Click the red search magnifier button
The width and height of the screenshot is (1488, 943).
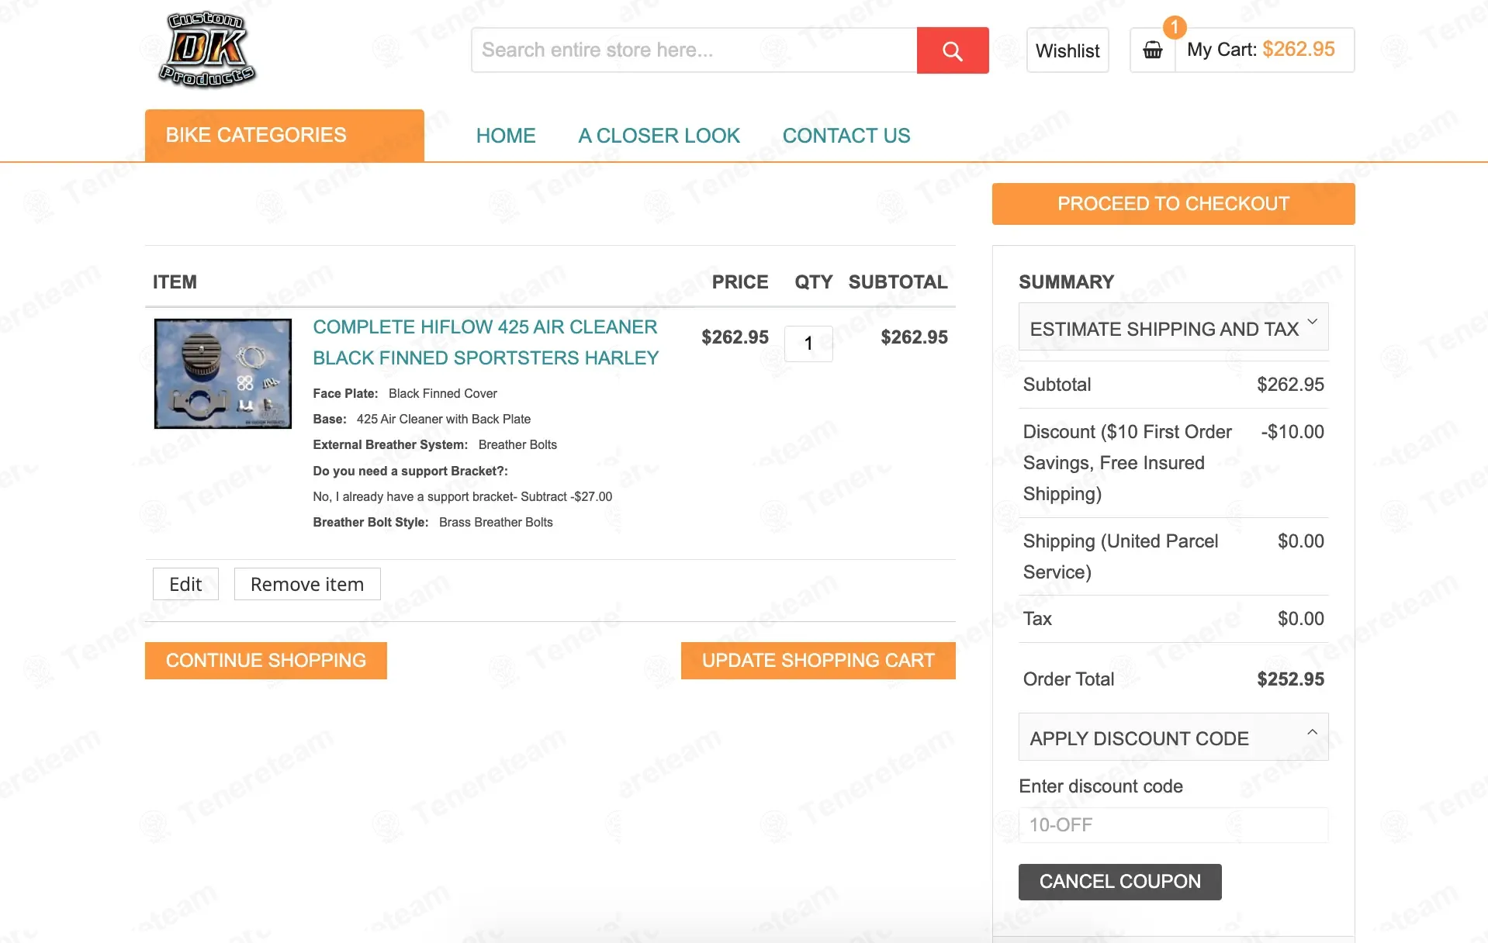[x=952, y=50]
